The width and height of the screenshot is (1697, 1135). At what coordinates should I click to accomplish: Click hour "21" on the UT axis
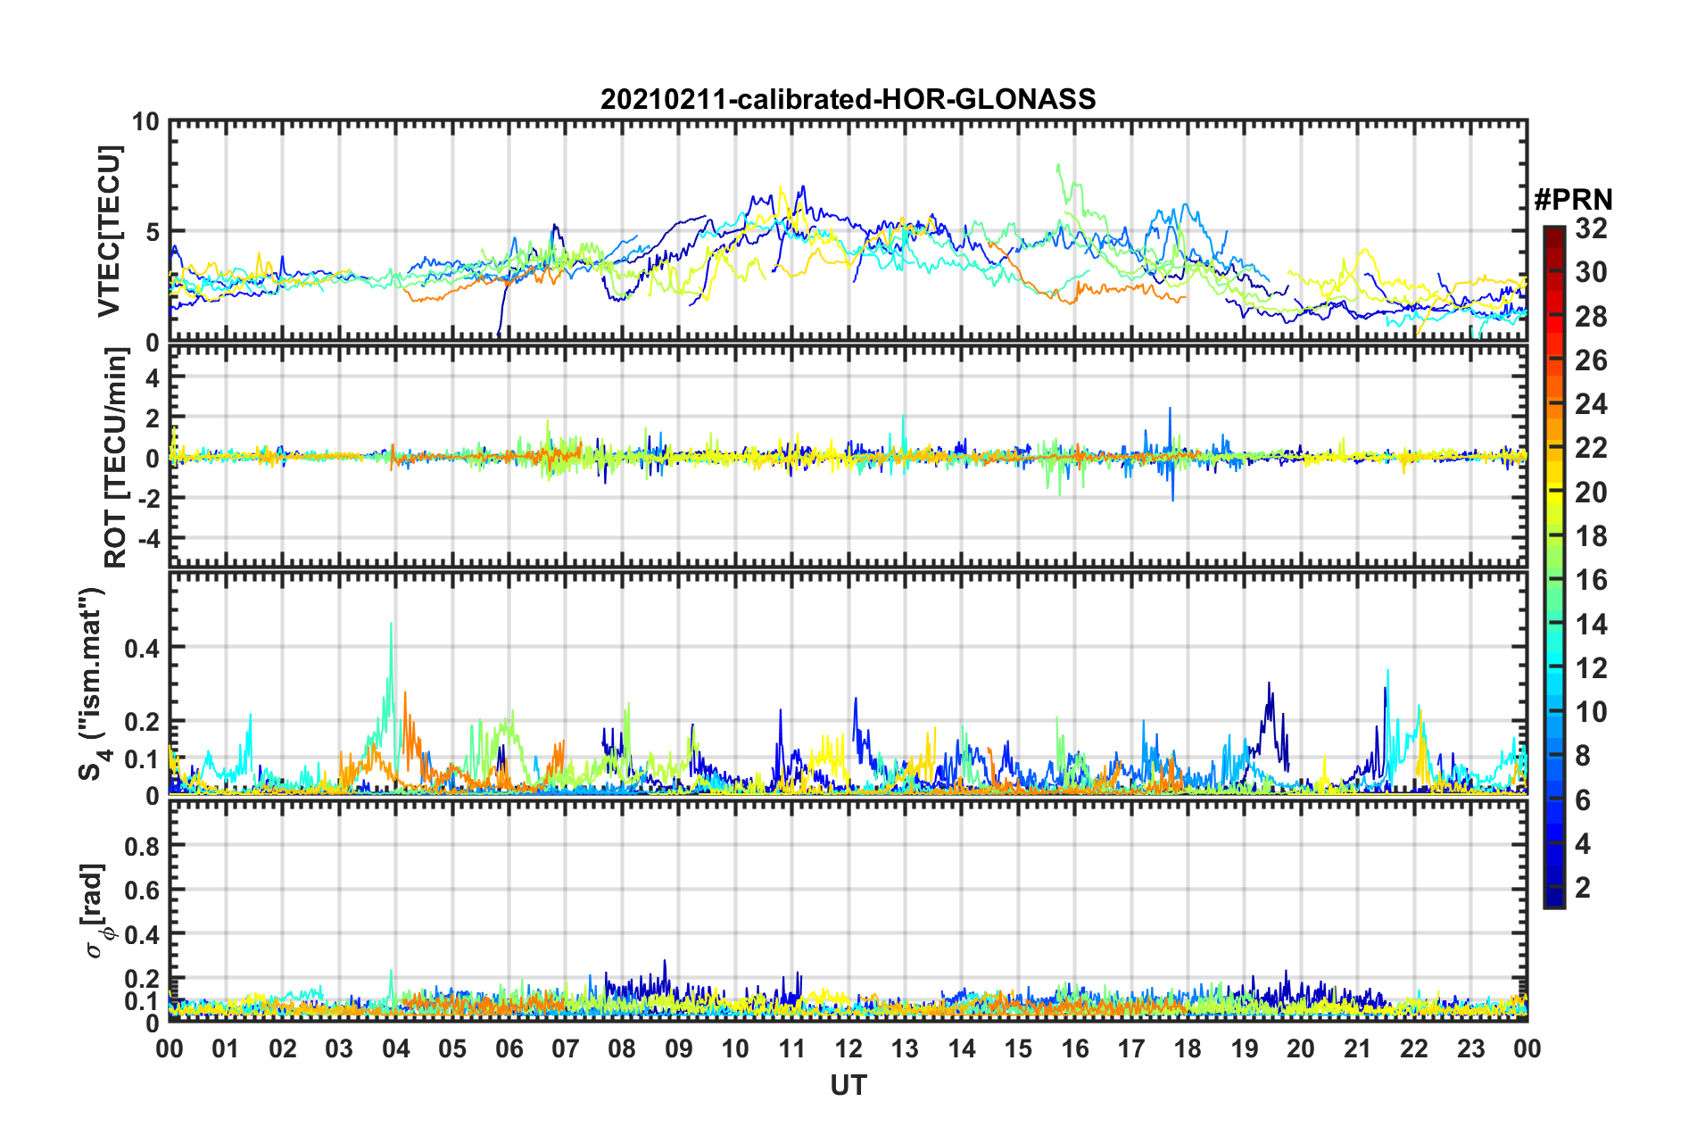pyautogui.click(x=1358, y=1048)
